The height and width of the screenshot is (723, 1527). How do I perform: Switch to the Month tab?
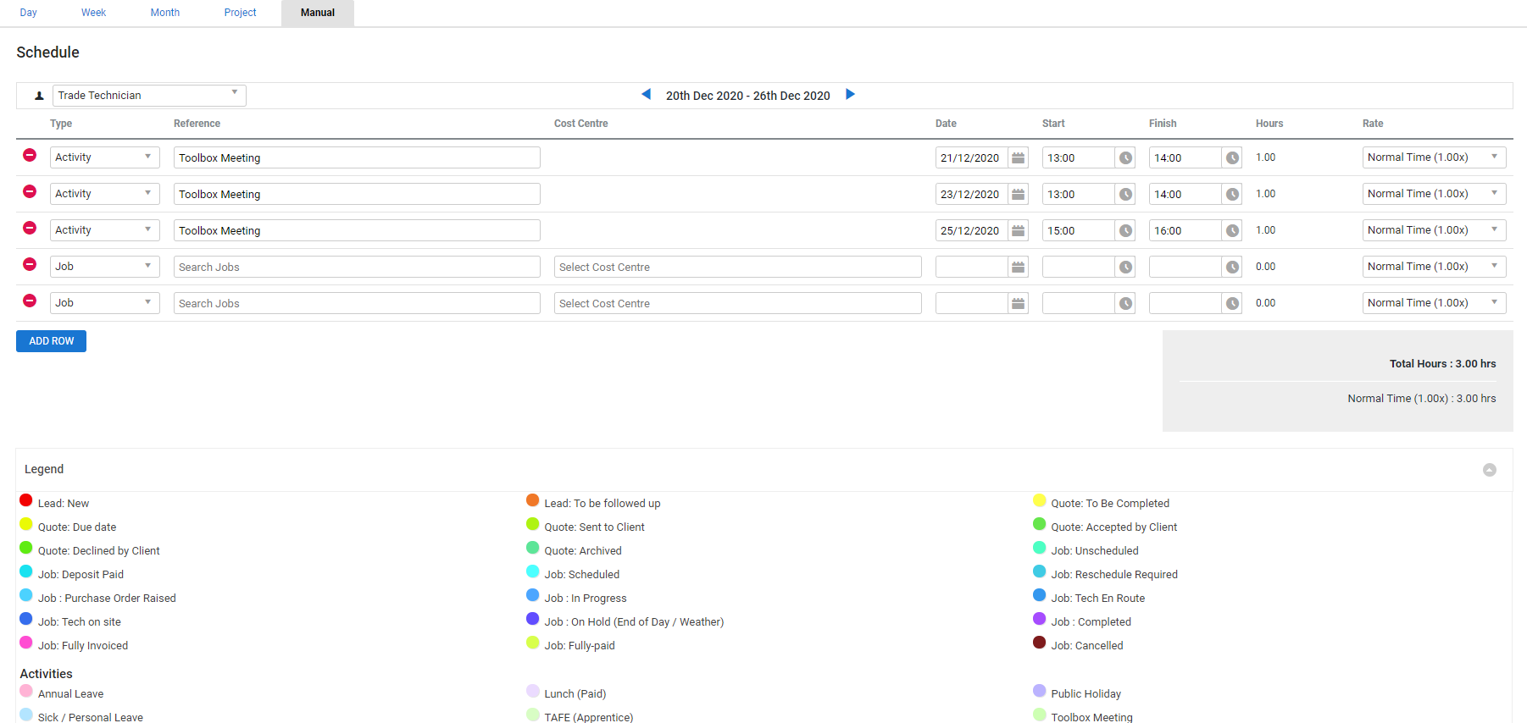coord(165,13)
